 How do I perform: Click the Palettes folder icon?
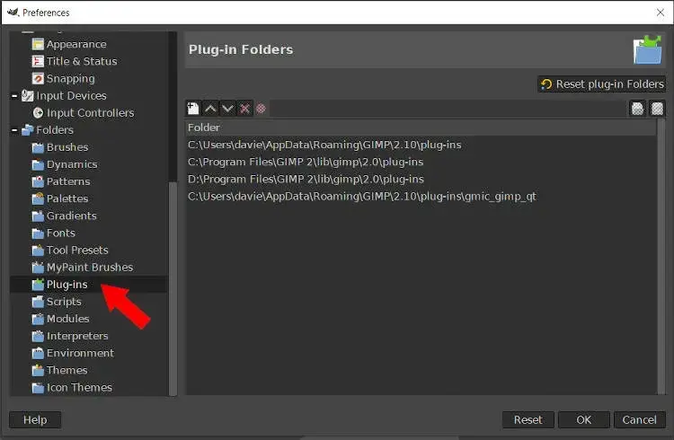click(x=38, y=198)
